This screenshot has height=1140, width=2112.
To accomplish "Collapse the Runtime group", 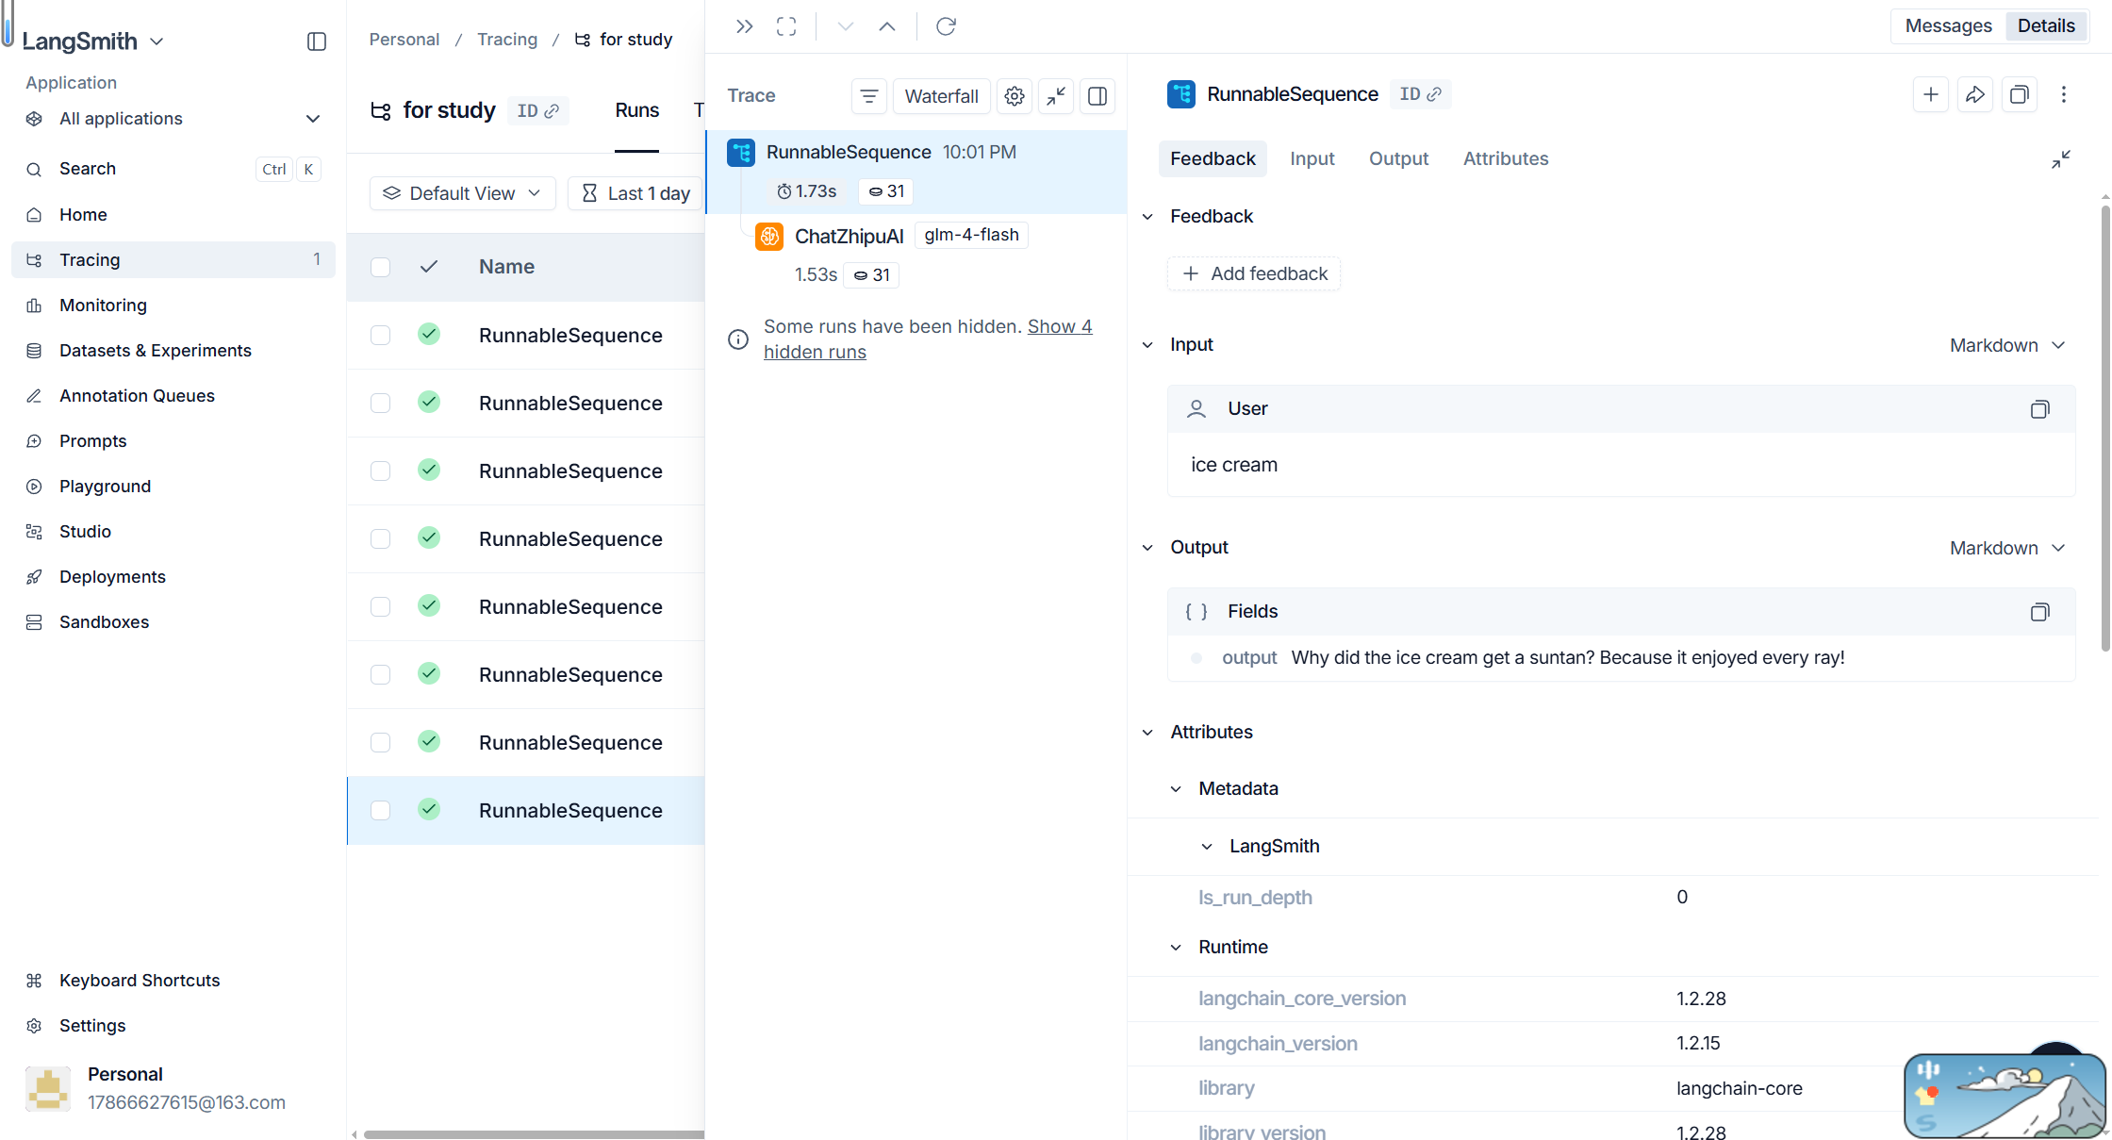I will click(1176, 948).
